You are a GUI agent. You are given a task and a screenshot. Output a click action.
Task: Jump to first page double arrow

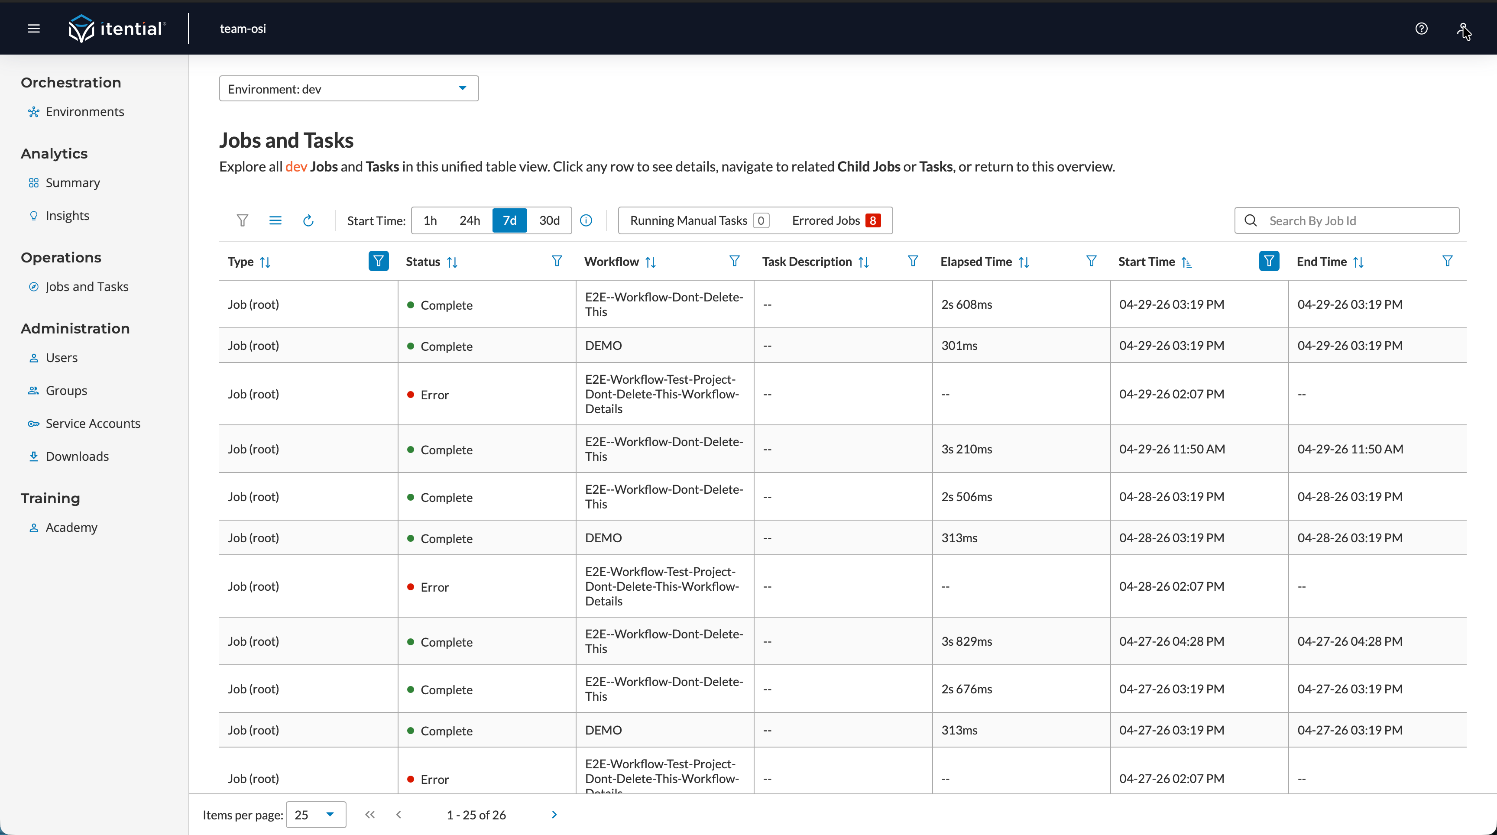click(369, 815)
